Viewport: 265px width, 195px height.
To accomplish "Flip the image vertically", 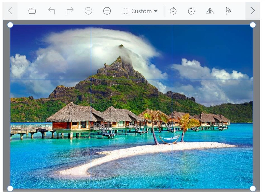I will point(228,11).
